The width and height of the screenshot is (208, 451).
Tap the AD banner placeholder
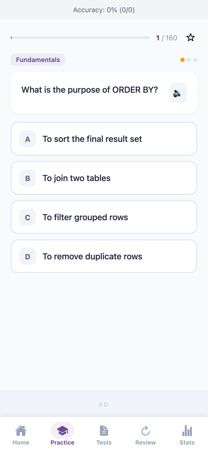click(104, 404)
